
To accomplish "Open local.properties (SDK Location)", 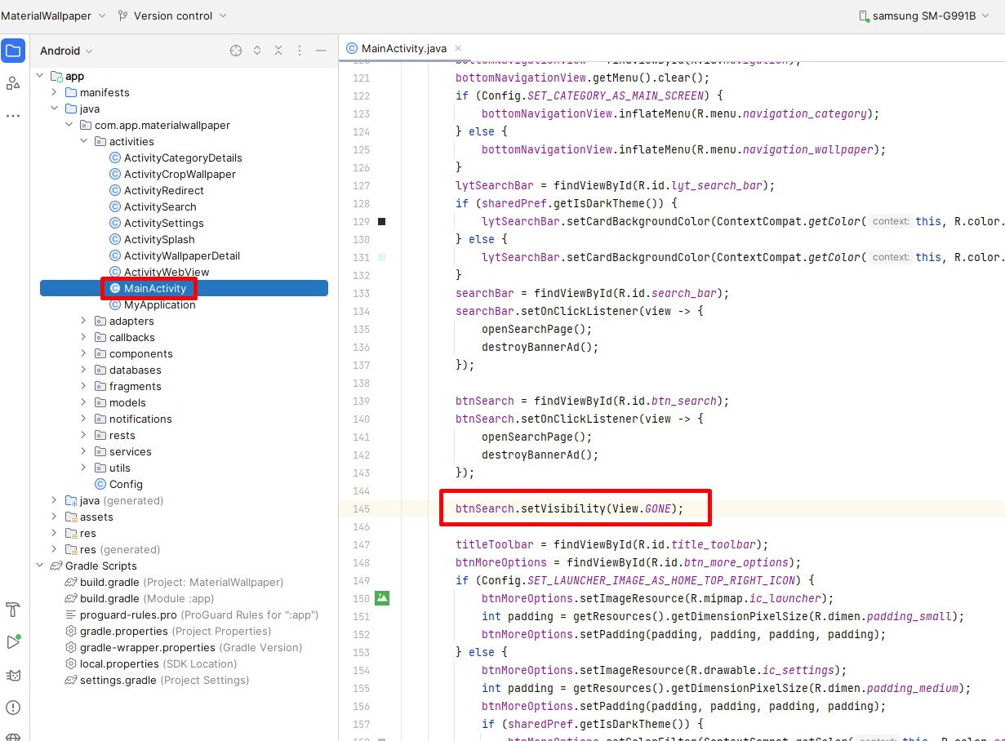I will (x=158, y=663).
